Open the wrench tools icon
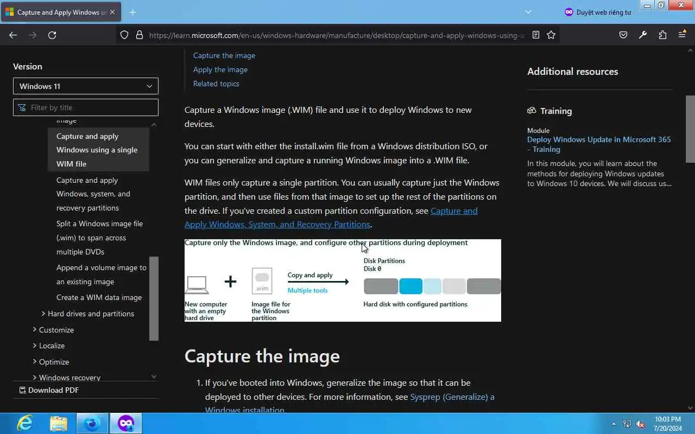 [x=643, y=35]
